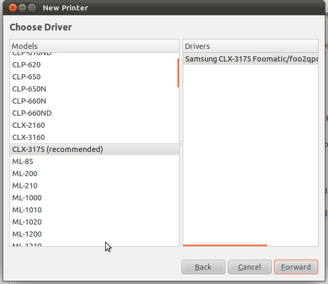Viewport: 328px width, 284px height.
Task: Click the Drivers column header
Action: coord(251,46)
